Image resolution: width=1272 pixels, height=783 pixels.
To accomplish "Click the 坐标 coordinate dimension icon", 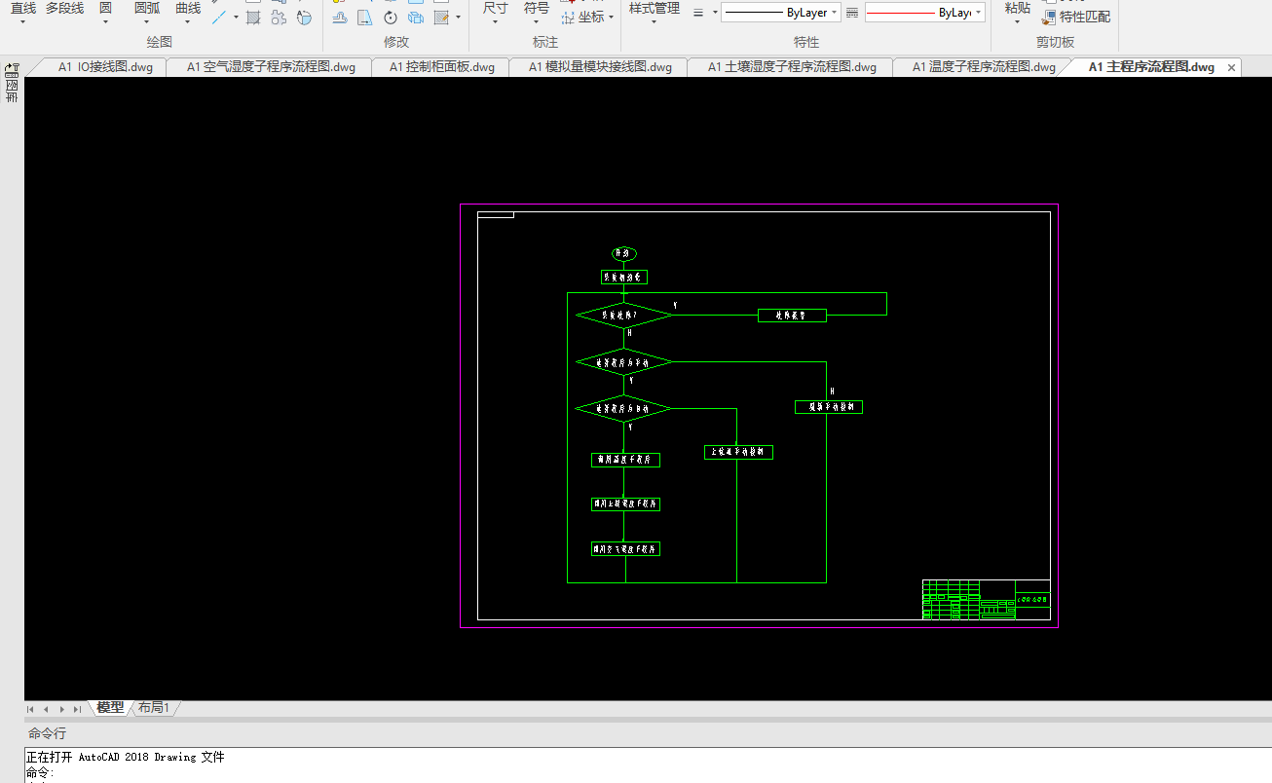I will [x=569, y=18].
